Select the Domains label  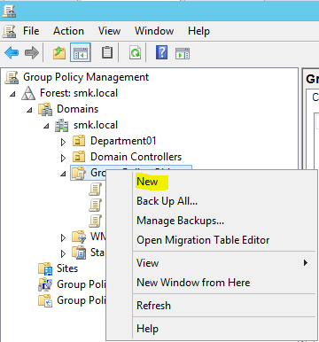click(77, 109)
